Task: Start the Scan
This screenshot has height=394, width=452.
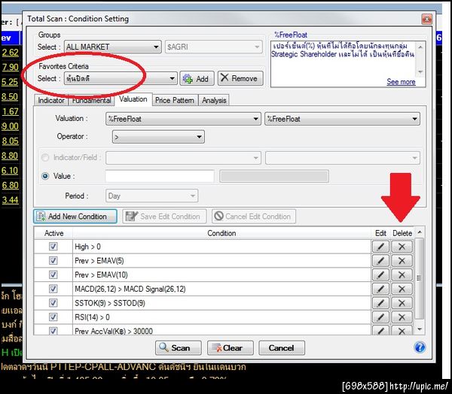Action: [x=178, y=347]
